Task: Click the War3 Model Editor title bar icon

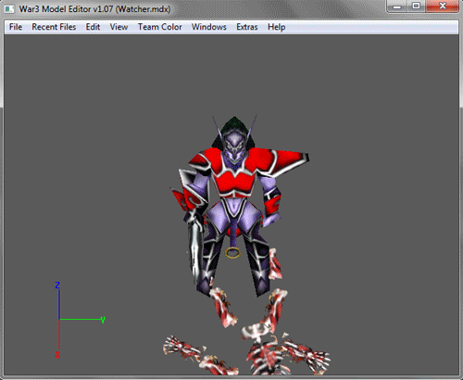Action: (x=9, y=9)
